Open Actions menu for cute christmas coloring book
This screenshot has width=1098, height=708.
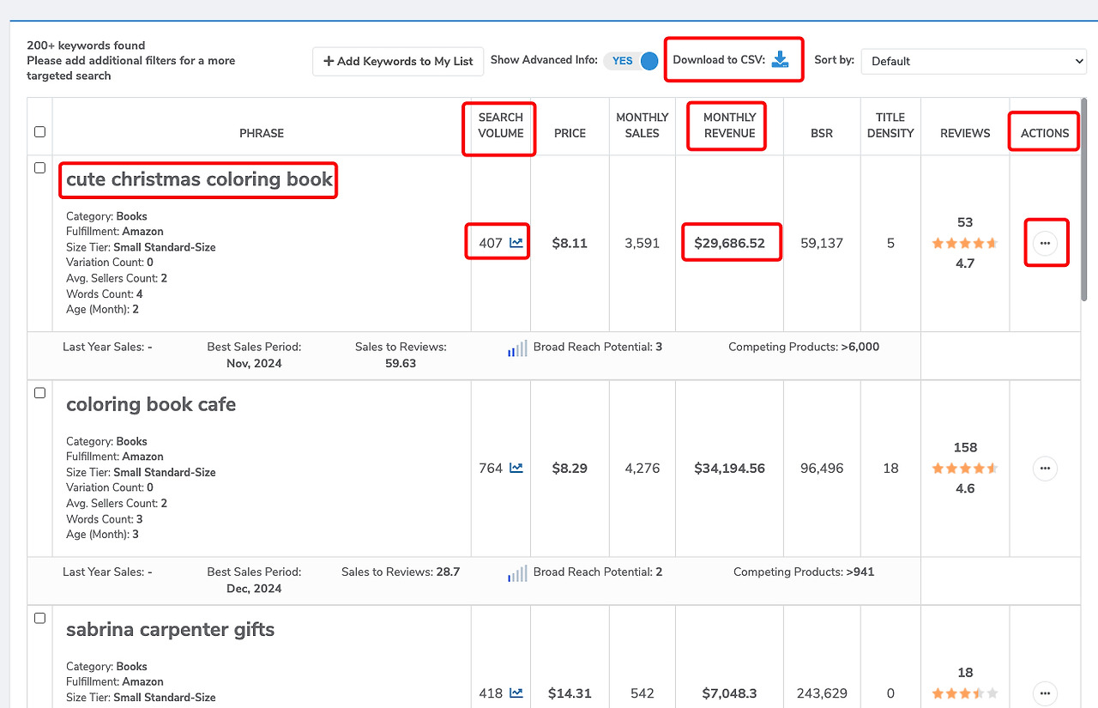(1046, 243)
